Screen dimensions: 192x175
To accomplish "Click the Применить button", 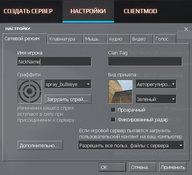I will (x=173, y=167).
